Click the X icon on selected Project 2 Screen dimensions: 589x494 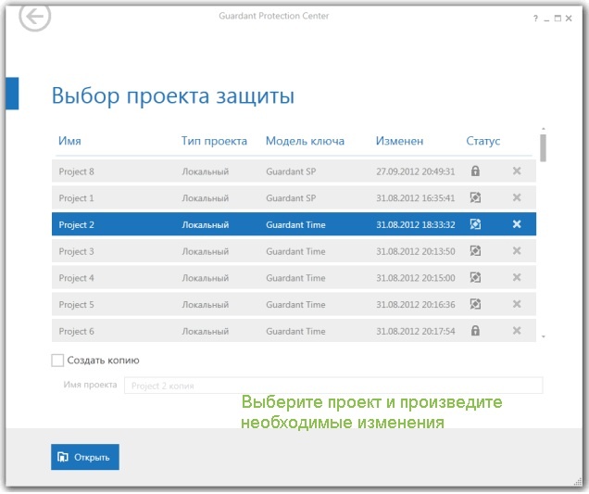click(x=517, y=224)
